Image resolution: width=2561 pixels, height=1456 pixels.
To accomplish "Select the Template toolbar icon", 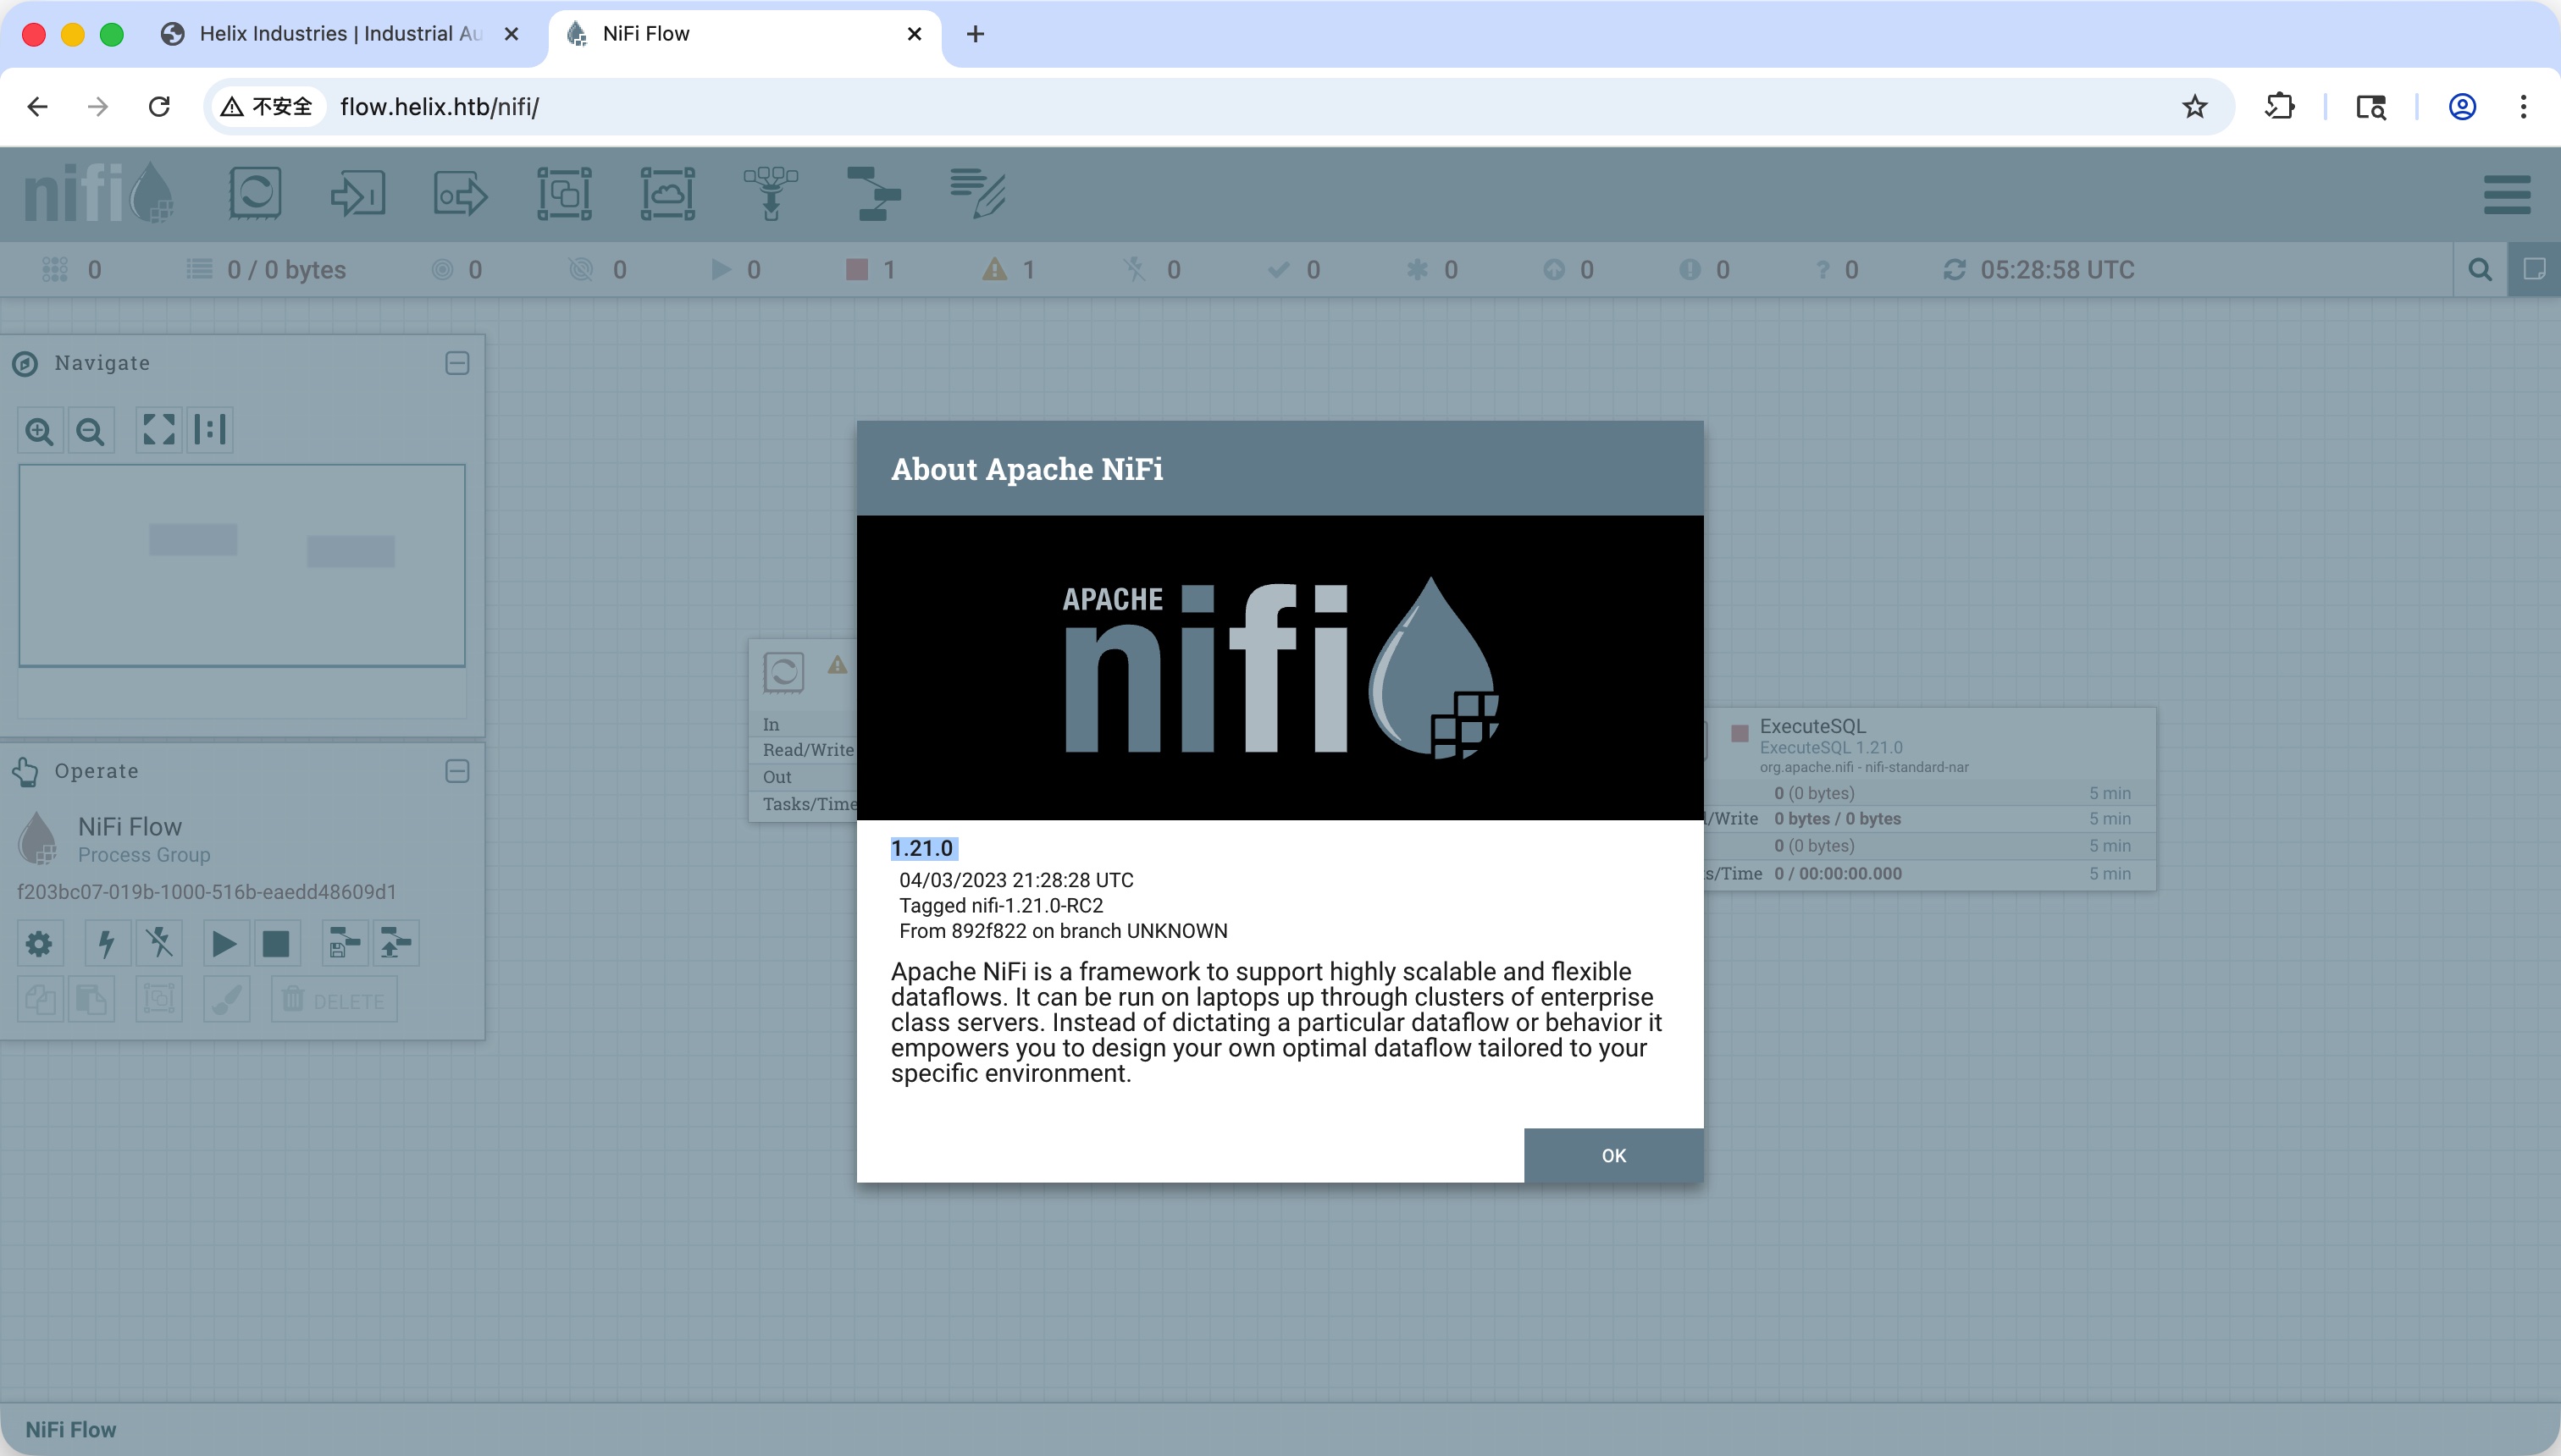I will 873,193.
